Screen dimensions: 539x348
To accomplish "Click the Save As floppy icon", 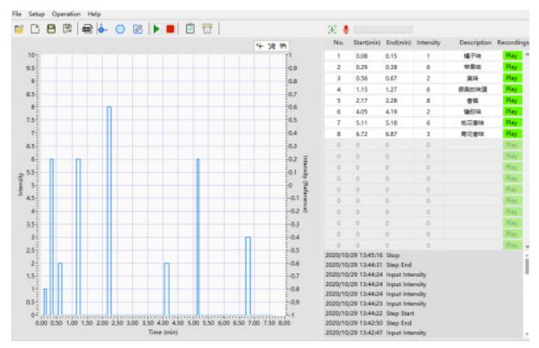I will coord(67,29).
